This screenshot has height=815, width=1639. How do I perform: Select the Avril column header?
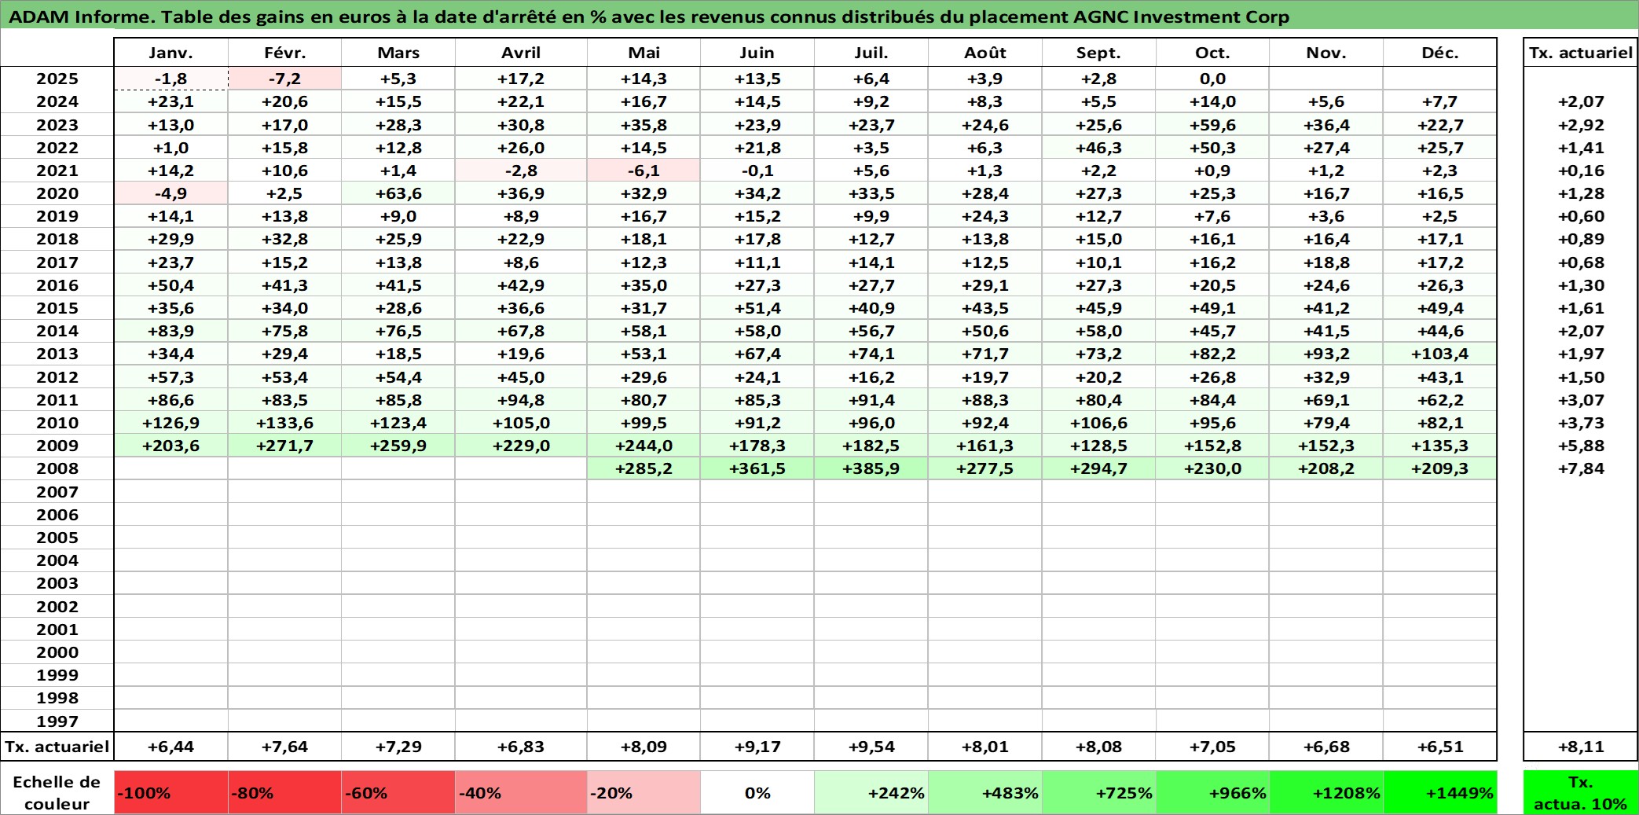point(521,53)
